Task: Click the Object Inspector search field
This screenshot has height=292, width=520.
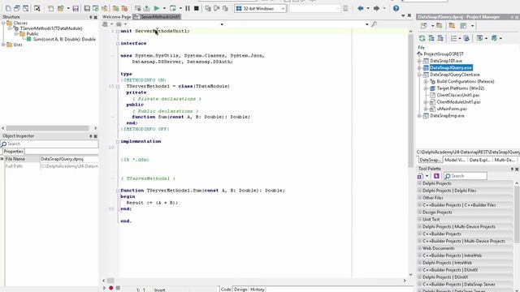Action: pyautogui.click(x=50, y=144)
